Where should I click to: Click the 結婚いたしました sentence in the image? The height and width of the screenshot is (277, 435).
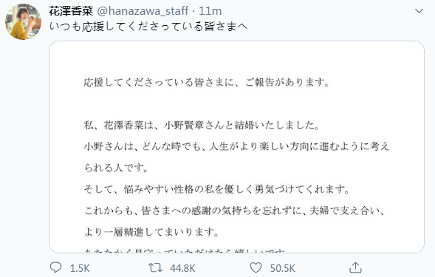tap(202, 125)
